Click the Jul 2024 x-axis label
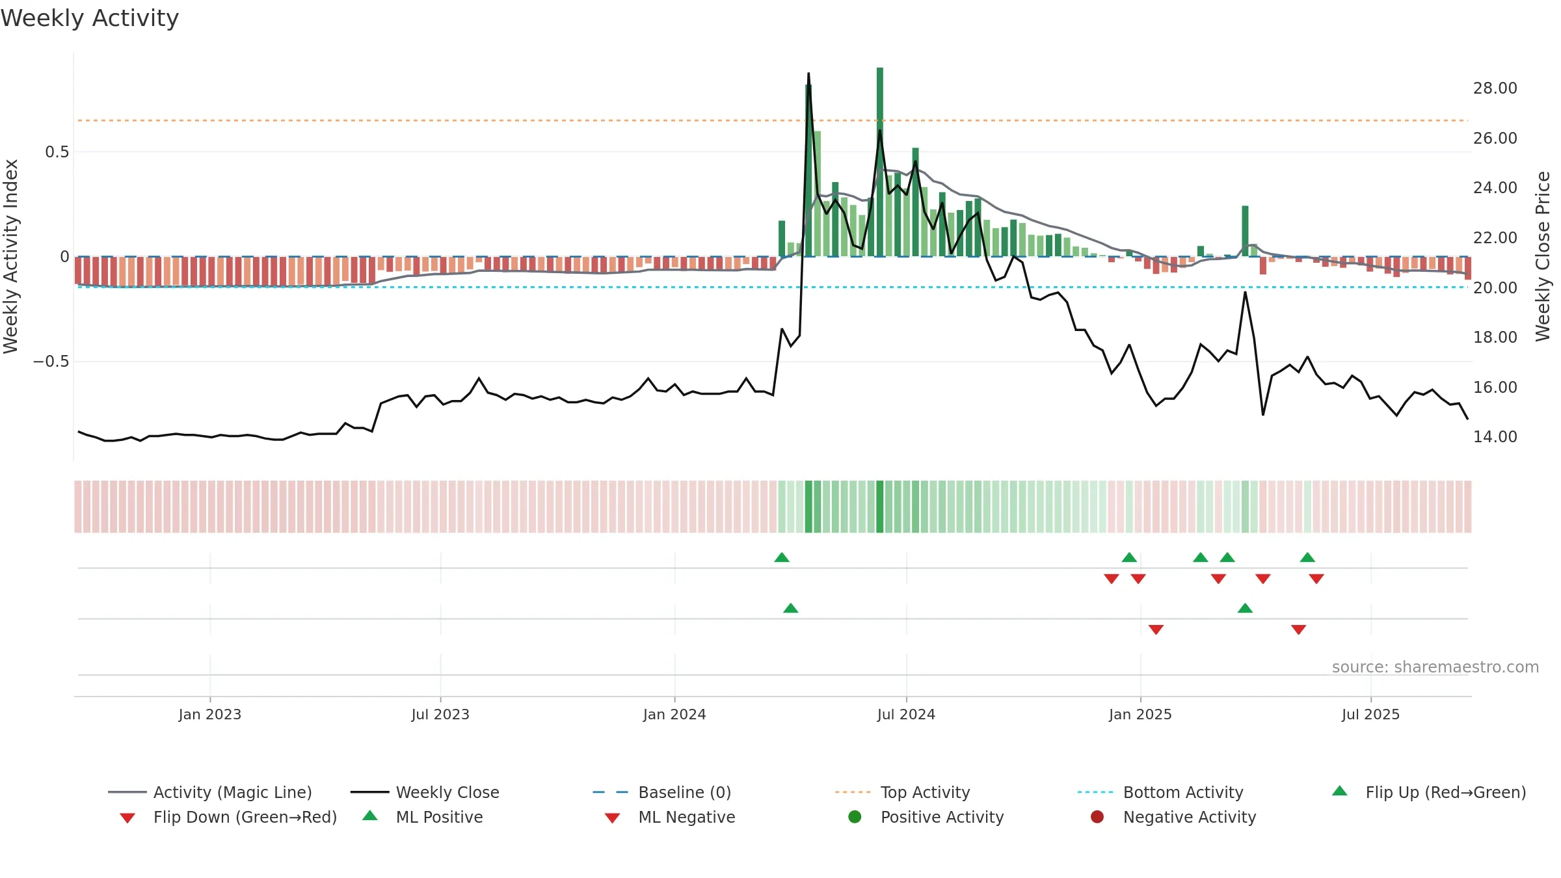The height and width of the screenshot is (878, 1561). pyautogui.click(x=906, y=714)
